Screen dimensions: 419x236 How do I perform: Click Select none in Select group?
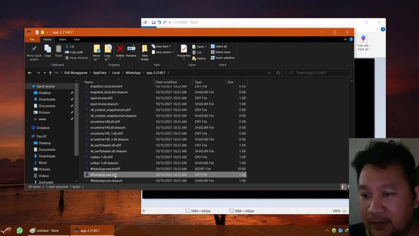pos(221,52)
